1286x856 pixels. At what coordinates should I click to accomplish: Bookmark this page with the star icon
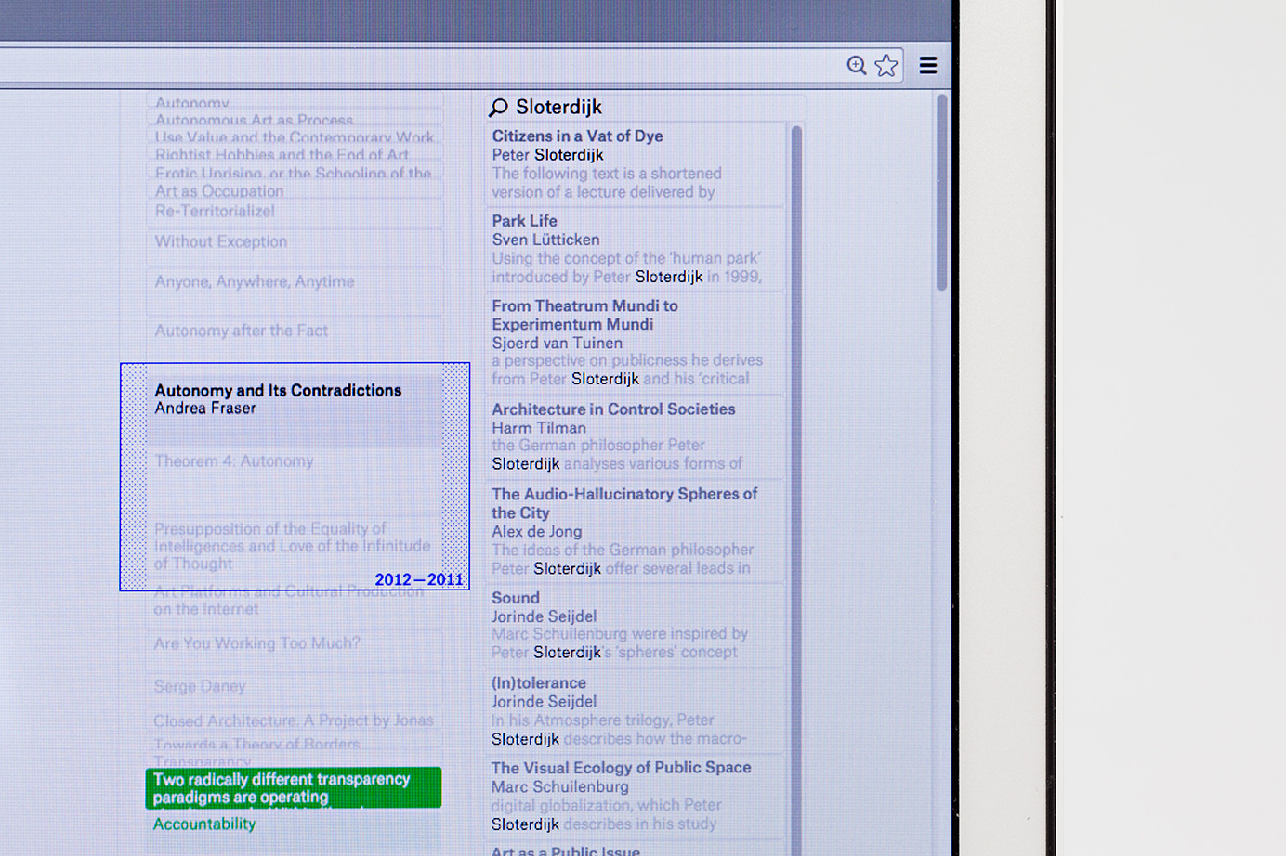[886, 65]
